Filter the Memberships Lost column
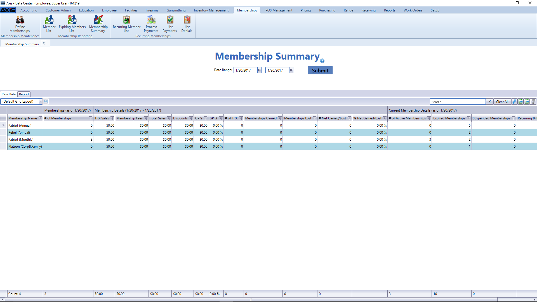The width and height of the screenshot is (537, 302). point(315,118)
